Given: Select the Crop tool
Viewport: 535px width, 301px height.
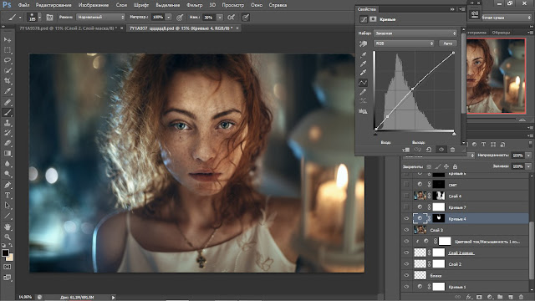Looking at the screenshot, I should click(8, 81).
